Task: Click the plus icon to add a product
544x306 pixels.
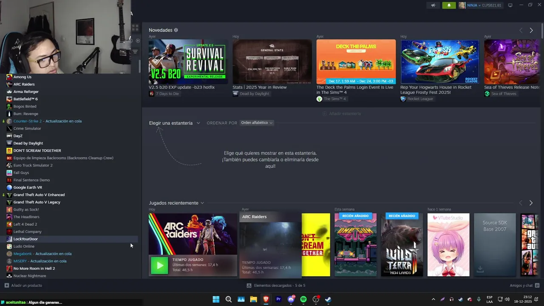Action: (6, 286)
